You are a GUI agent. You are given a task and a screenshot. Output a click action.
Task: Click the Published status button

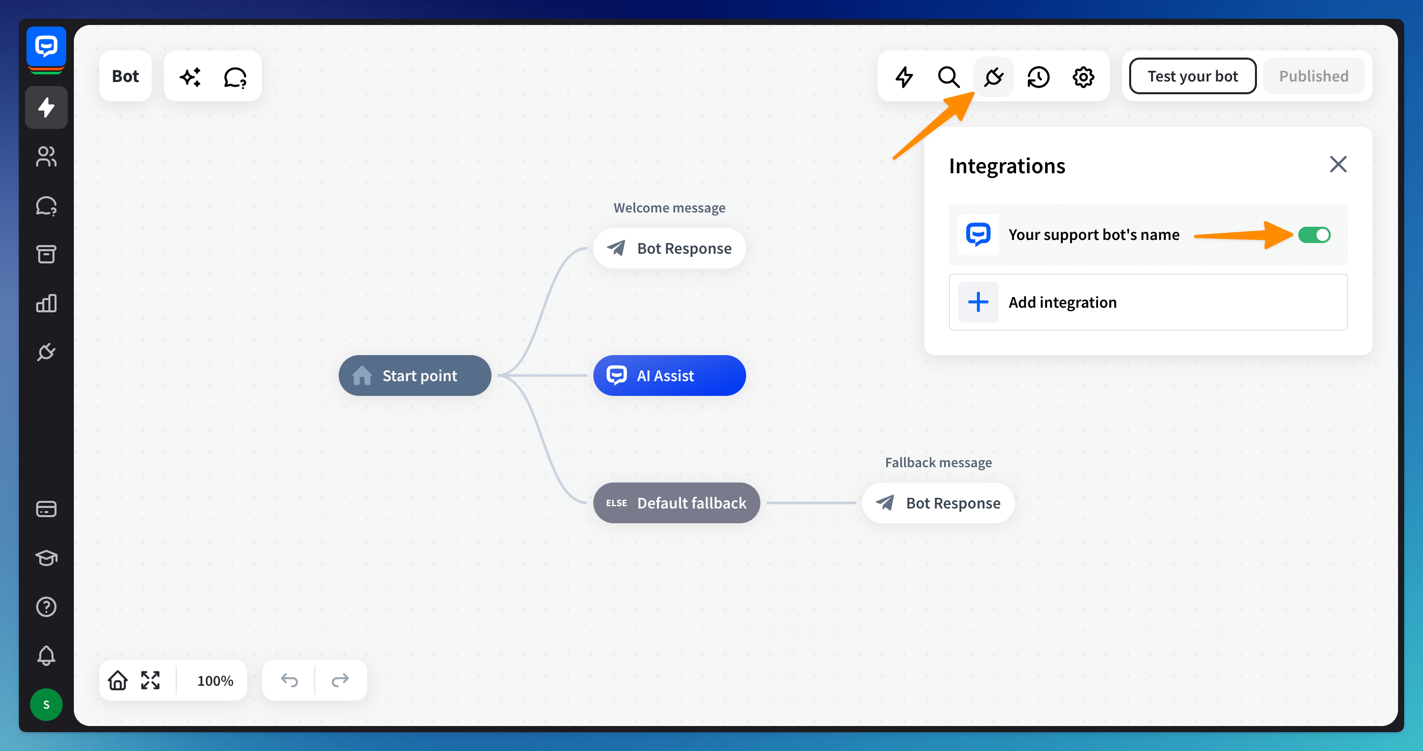1313,76
